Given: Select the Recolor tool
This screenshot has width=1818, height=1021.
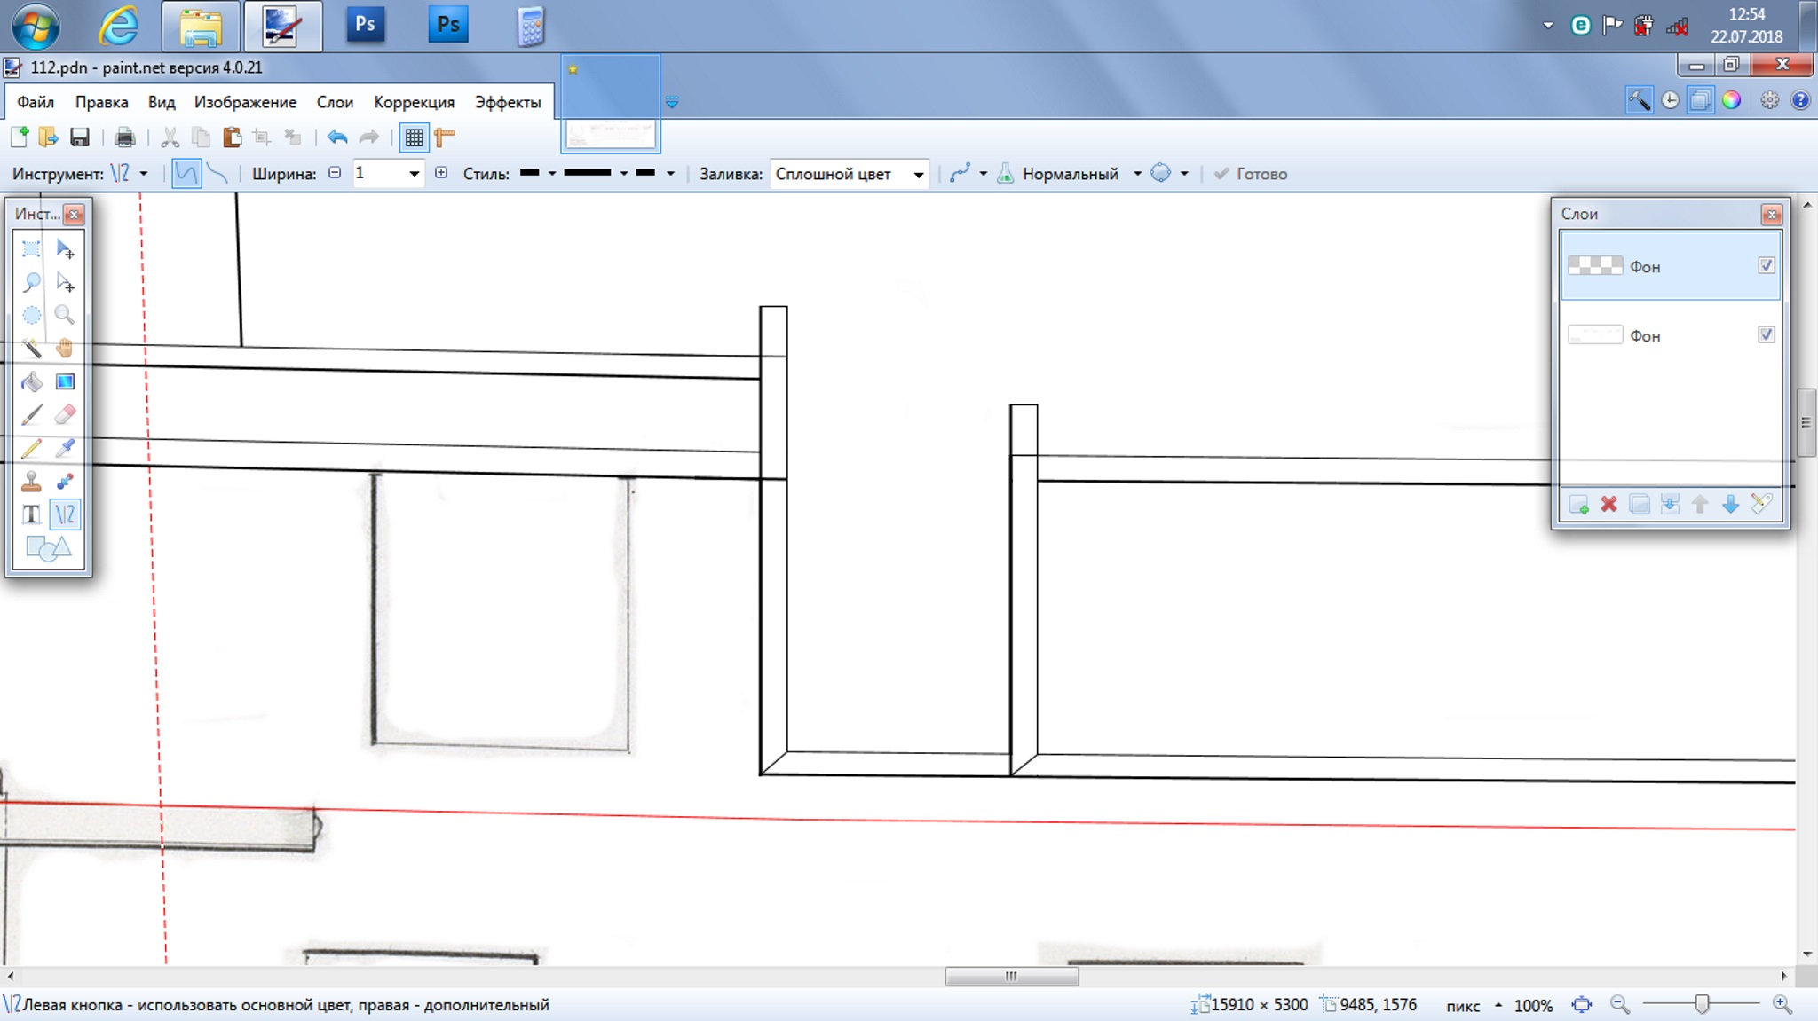Looking at the screenshot, I should [65, 481].
